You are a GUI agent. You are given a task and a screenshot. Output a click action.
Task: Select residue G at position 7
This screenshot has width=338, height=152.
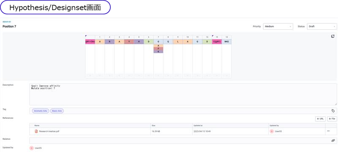158,42
